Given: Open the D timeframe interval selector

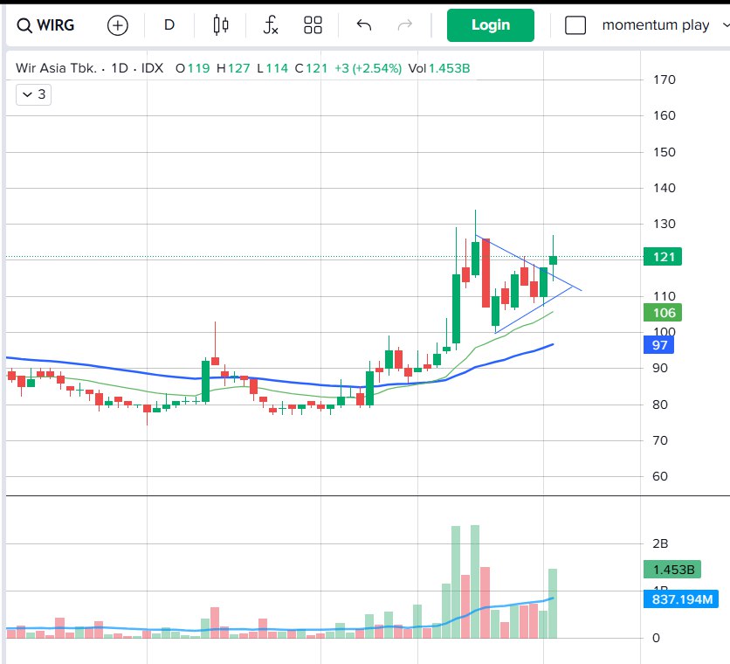Looking at the screenshot, I should pyautogui.click(x=169, y=25).
